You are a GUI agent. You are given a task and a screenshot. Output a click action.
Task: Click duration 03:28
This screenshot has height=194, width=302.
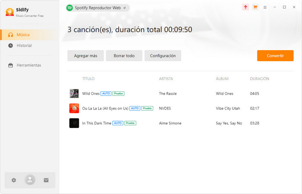coord(254,123)
